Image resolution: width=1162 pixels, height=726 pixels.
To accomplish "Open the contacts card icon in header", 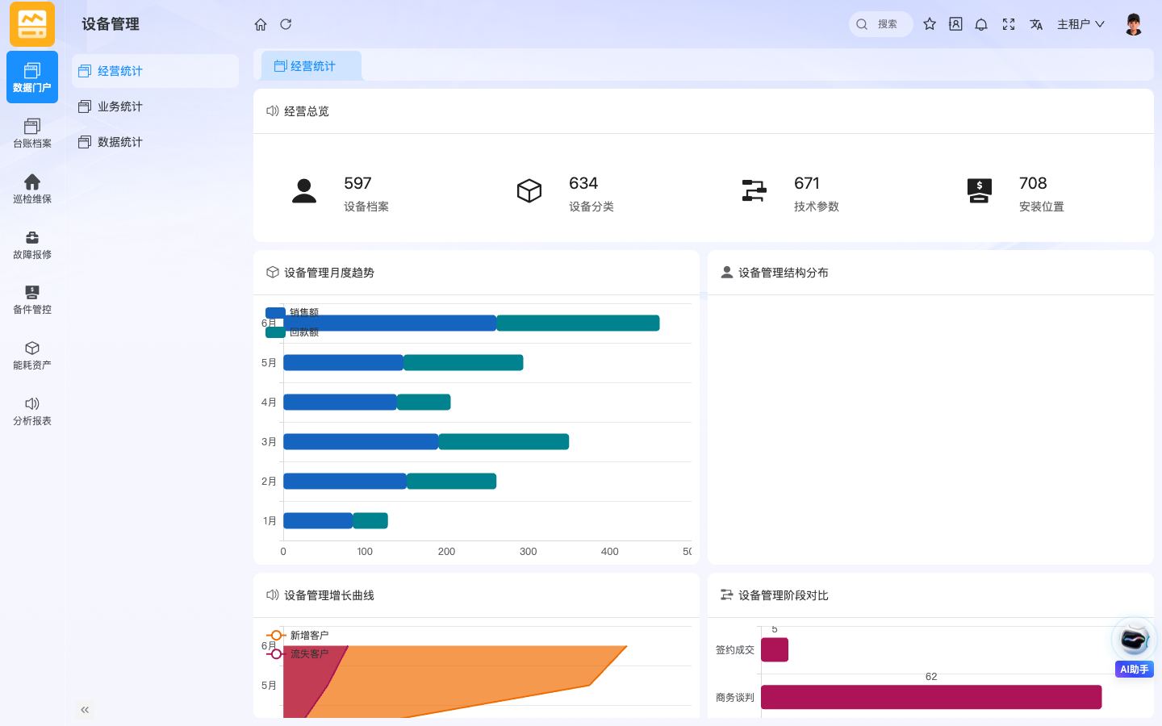I will click(x=955, y=24).
